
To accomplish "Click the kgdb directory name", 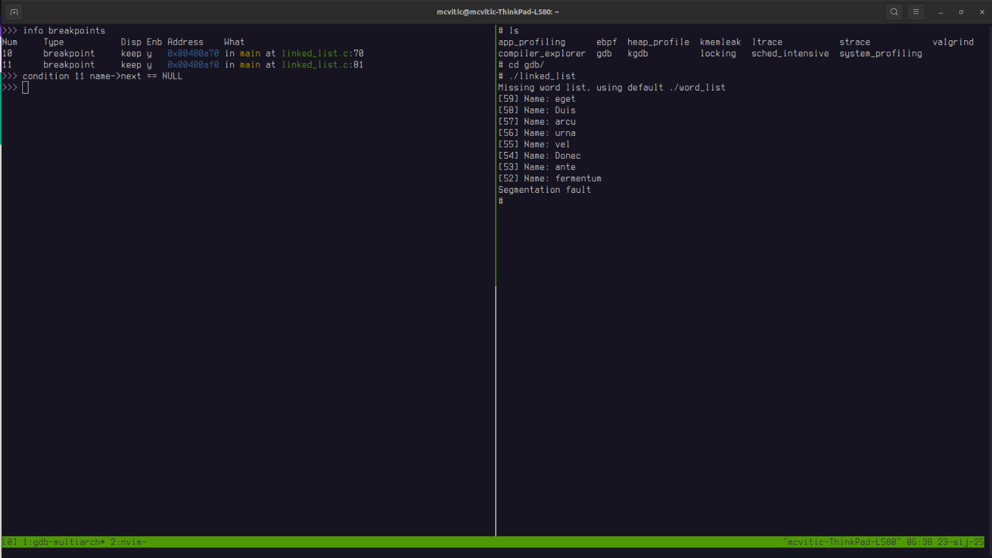I will (637, 53).
